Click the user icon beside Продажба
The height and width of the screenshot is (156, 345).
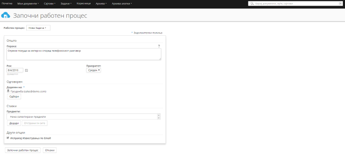[8, 91]
